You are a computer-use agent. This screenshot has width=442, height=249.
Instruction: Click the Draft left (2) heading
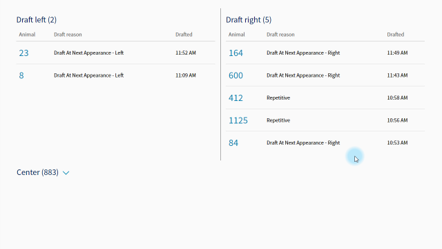pyautogui.click(x=37, y=20)
